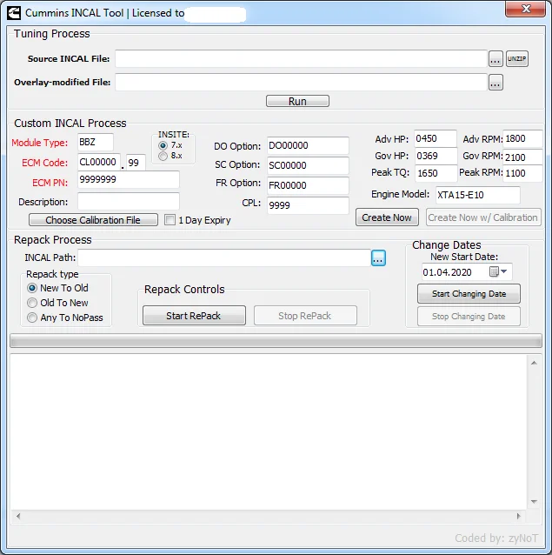This screenshot has width=552, height=555.
Task: Close the Cummins INCAL Tool window
Action: [526, 9]
